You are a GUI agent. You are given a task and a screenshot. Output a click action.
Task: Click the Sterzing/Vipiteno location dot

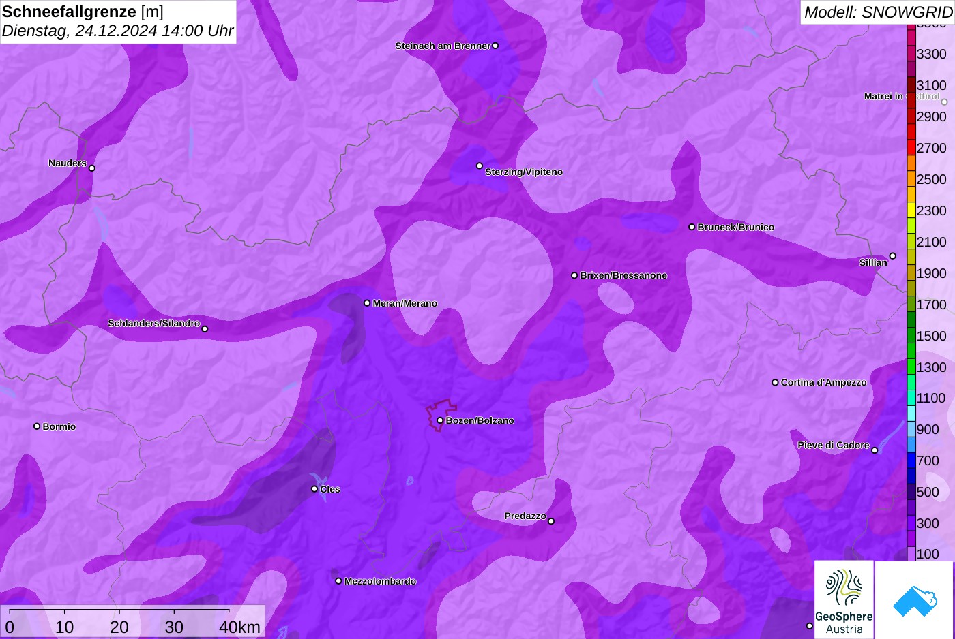pyautogui.click(x=480, y=166)
